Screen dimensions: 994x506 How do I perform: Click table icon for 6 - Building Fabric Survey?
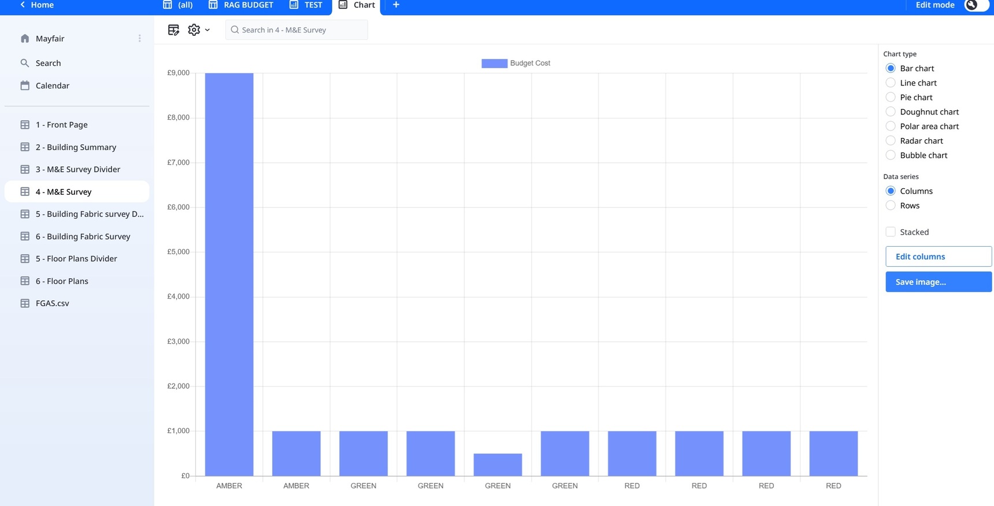(x=25, y=236)
